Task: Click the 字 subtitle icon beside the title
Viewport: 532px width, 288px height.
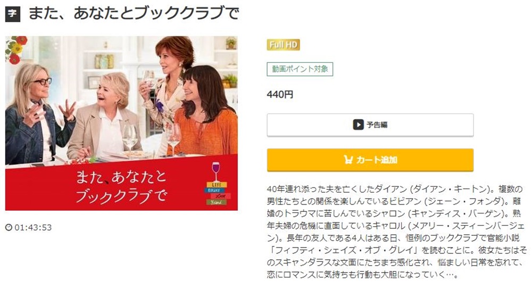Action: click(x=13, y=14)
